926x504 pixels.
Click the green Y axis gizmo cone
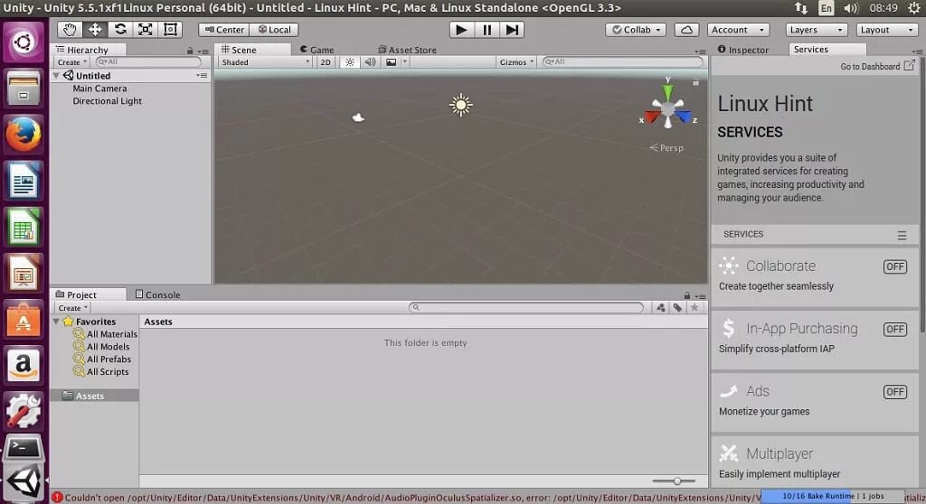tap(668, 92)
